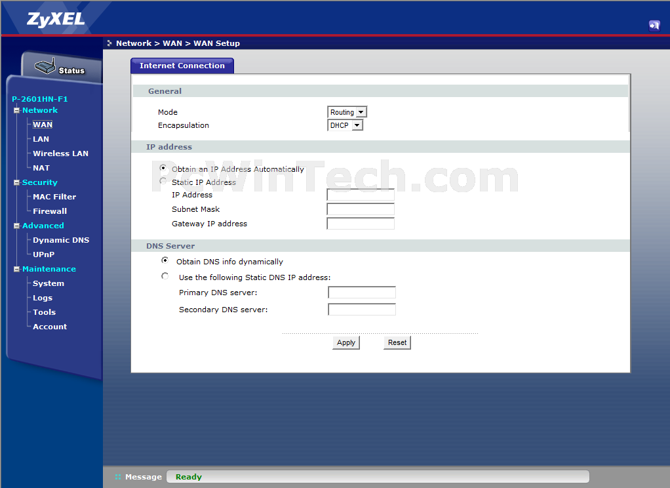
Task: Open the UPnP settings page
Action: (43, 254)
